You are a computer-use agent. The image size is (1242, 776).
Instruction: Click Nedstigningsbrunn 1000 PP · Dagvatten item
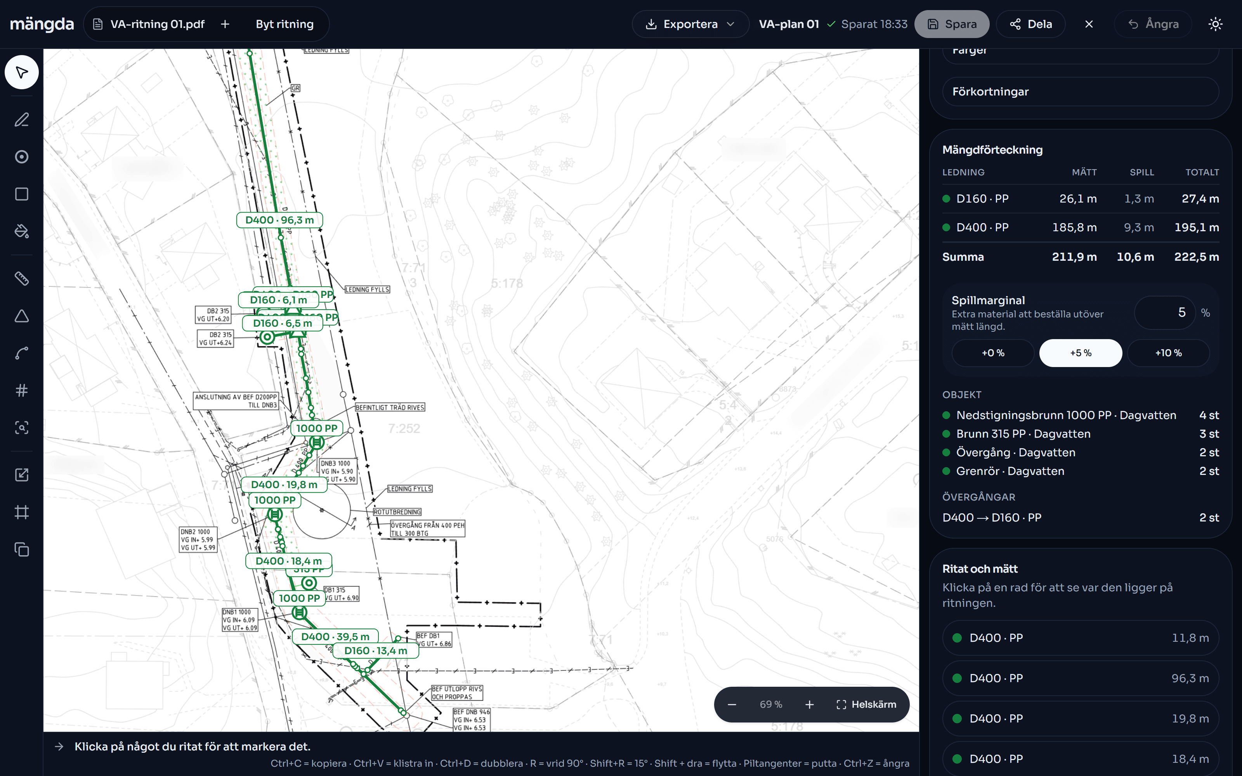(x=1080, y=415)
